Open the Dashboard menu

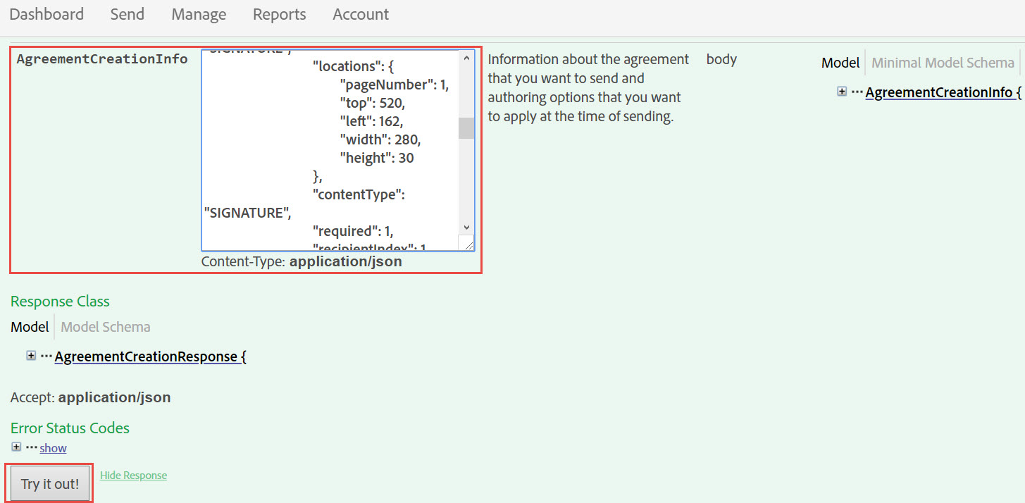click(46, 13)
